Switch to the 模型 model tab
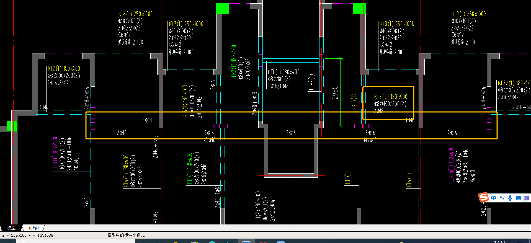The height and width of the screenshot is (243, 531). 11,228
